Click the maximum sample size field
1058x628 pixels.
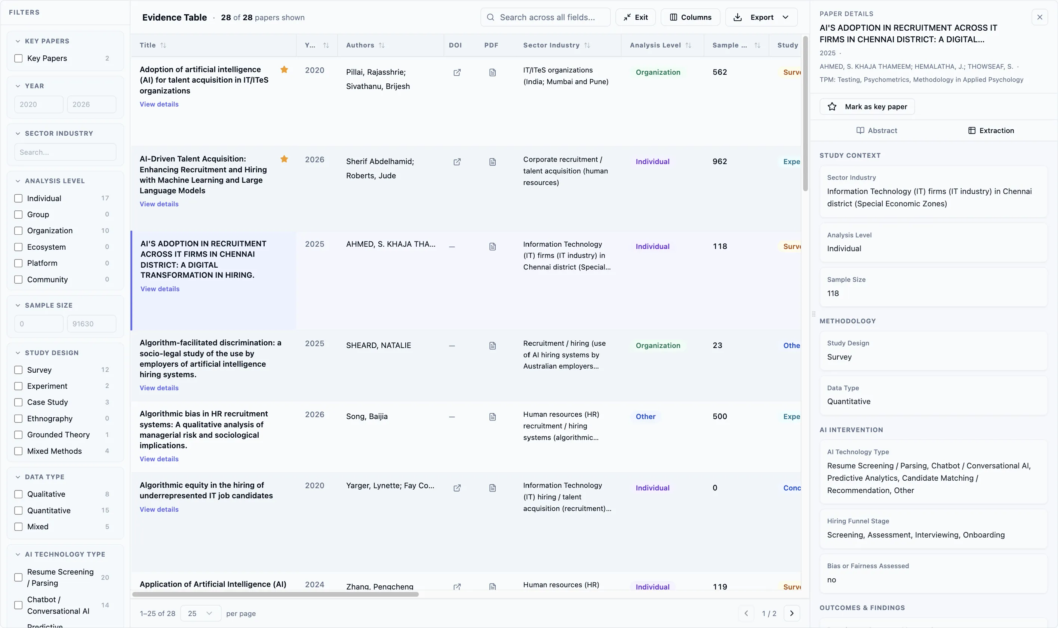tap(92, 324)
